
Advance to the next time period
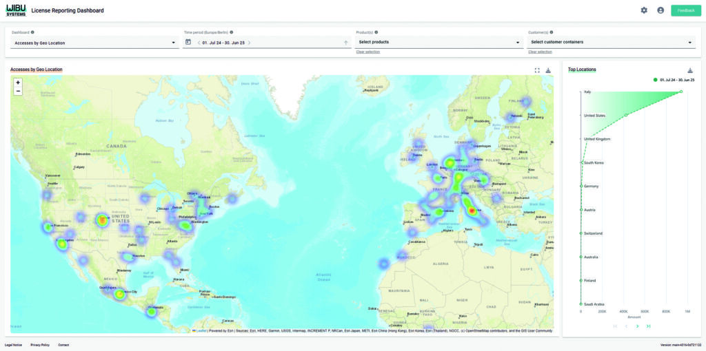[x=249, y=43]
